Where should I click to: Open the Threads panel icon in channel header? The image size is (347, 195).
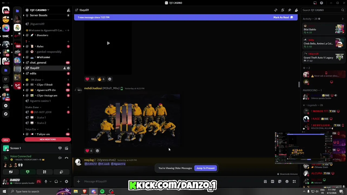point(276,10)
